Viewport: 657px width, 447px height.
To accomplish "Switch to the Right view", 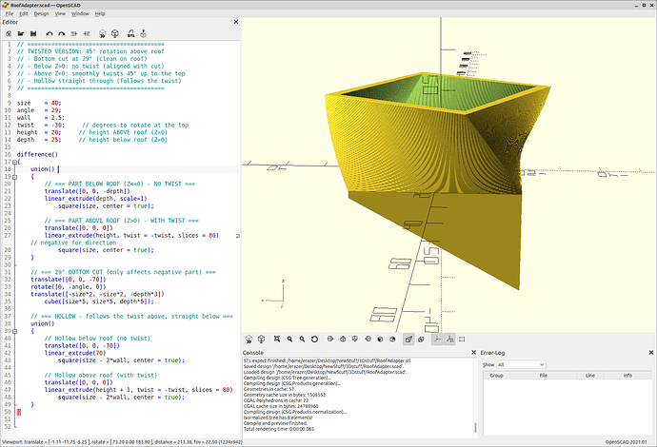I will [x=330, y=339].
